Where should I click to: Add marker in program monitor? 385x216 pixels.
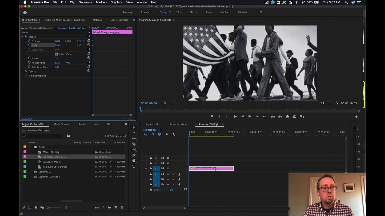(x=212, y=116)
